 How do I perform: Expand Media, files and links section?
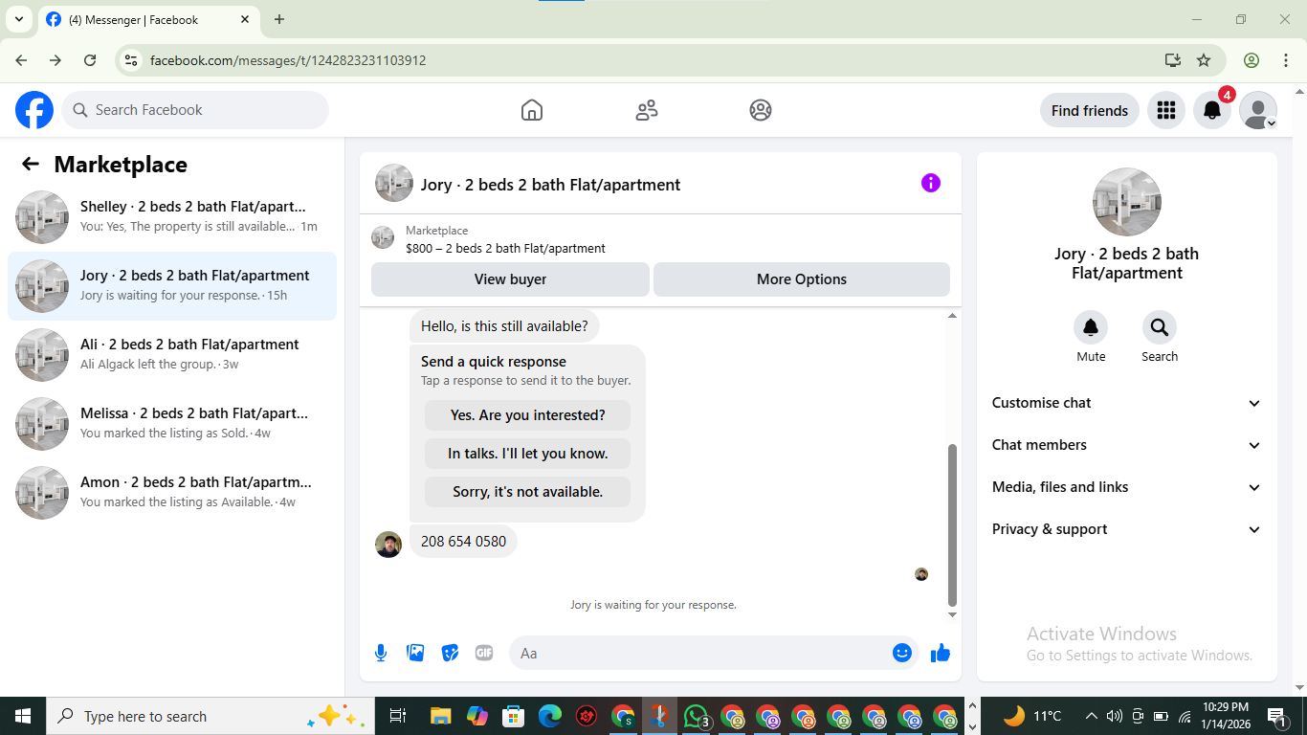pyautogui.click(x=1127, y=487)
